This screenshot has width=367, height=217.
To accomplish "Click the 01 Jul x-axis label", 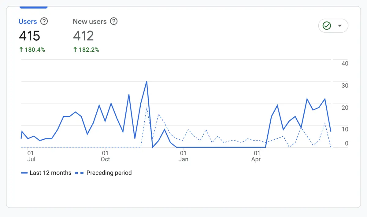I will (x=31, y=156).
